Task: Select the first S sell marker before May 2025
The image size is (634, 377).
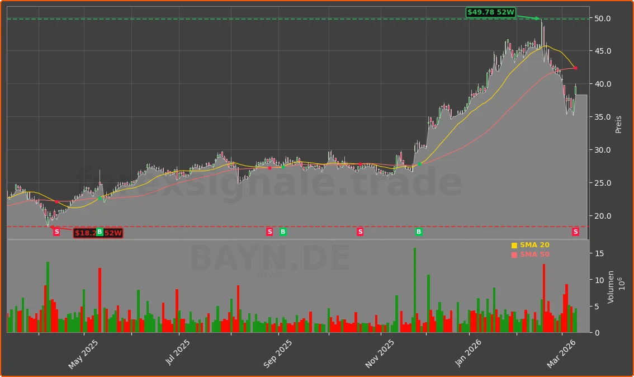Action: click(56, 232)
